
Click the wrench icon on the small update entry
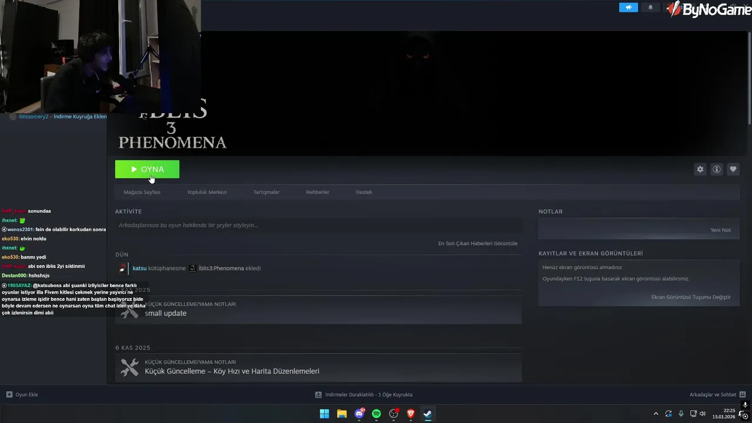[129, 310]
